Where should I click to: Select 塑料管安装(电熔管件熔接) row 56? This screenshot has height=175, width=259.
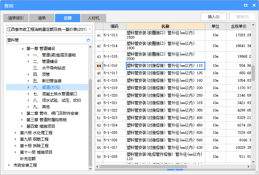(x=165, y=157)
